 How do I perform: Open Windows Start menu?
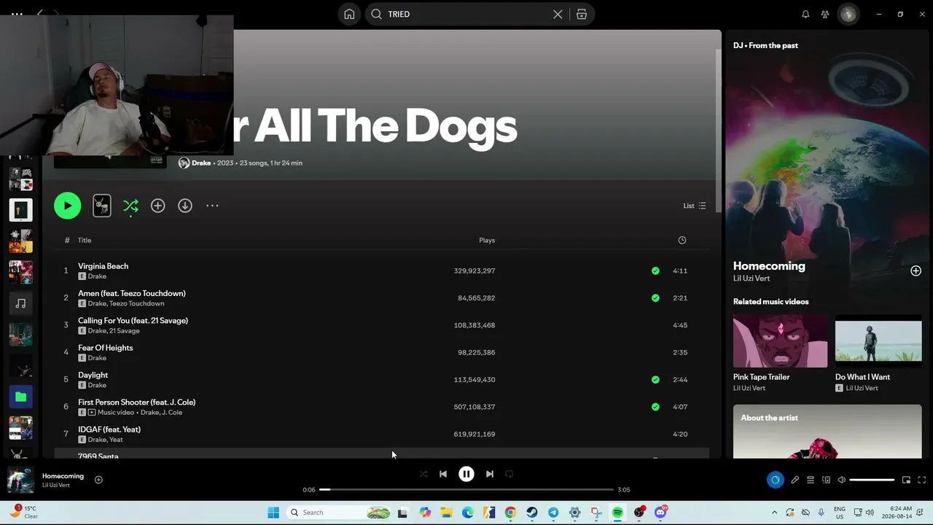[x=273, y=513]
